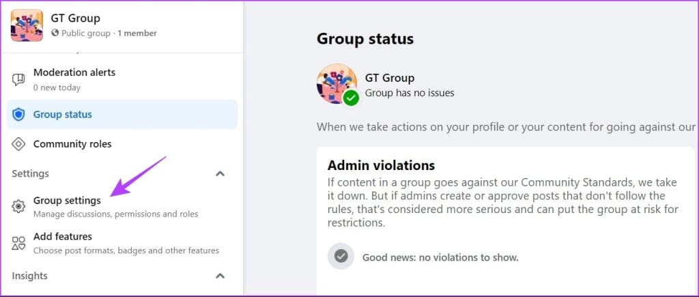Click the Moderation alerts speech bubble icon
Screen dimensions: 699x297
(x=19, y=79)
